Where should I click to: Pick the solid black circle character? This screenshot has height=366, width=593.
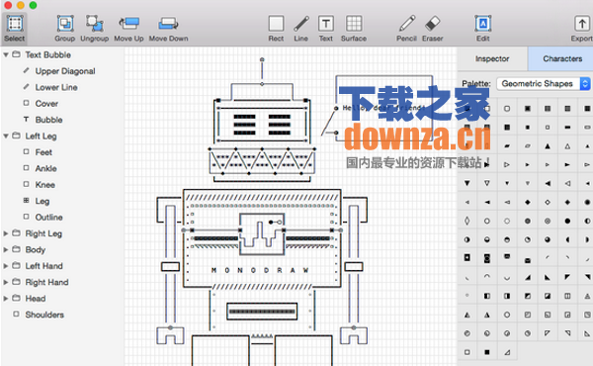tap(567, 221)
